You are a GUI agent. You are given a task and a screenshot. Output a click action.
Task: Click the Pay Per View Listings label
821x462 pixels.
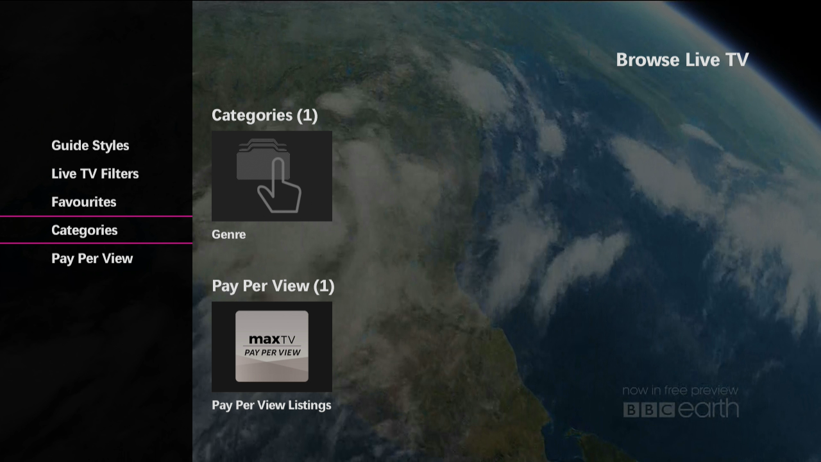click(x=271, y=405)
